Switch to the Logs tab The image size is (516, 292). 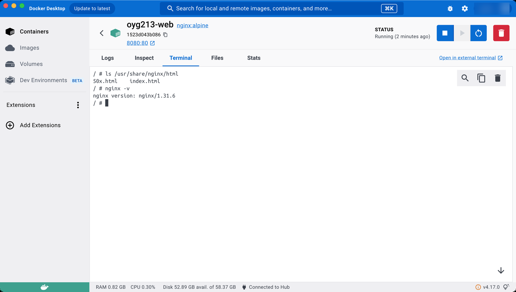[x=107, y=58]
